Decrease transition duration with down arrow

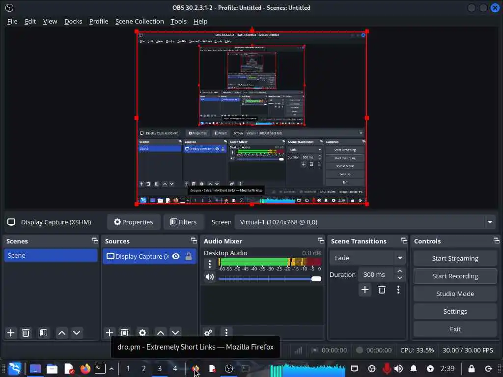tap(400, 278)
